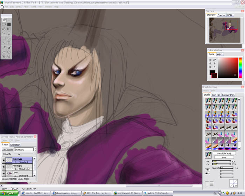Click the layer Opacity slider handle
Screen dimensions: 245x196
tap(19, 154)
